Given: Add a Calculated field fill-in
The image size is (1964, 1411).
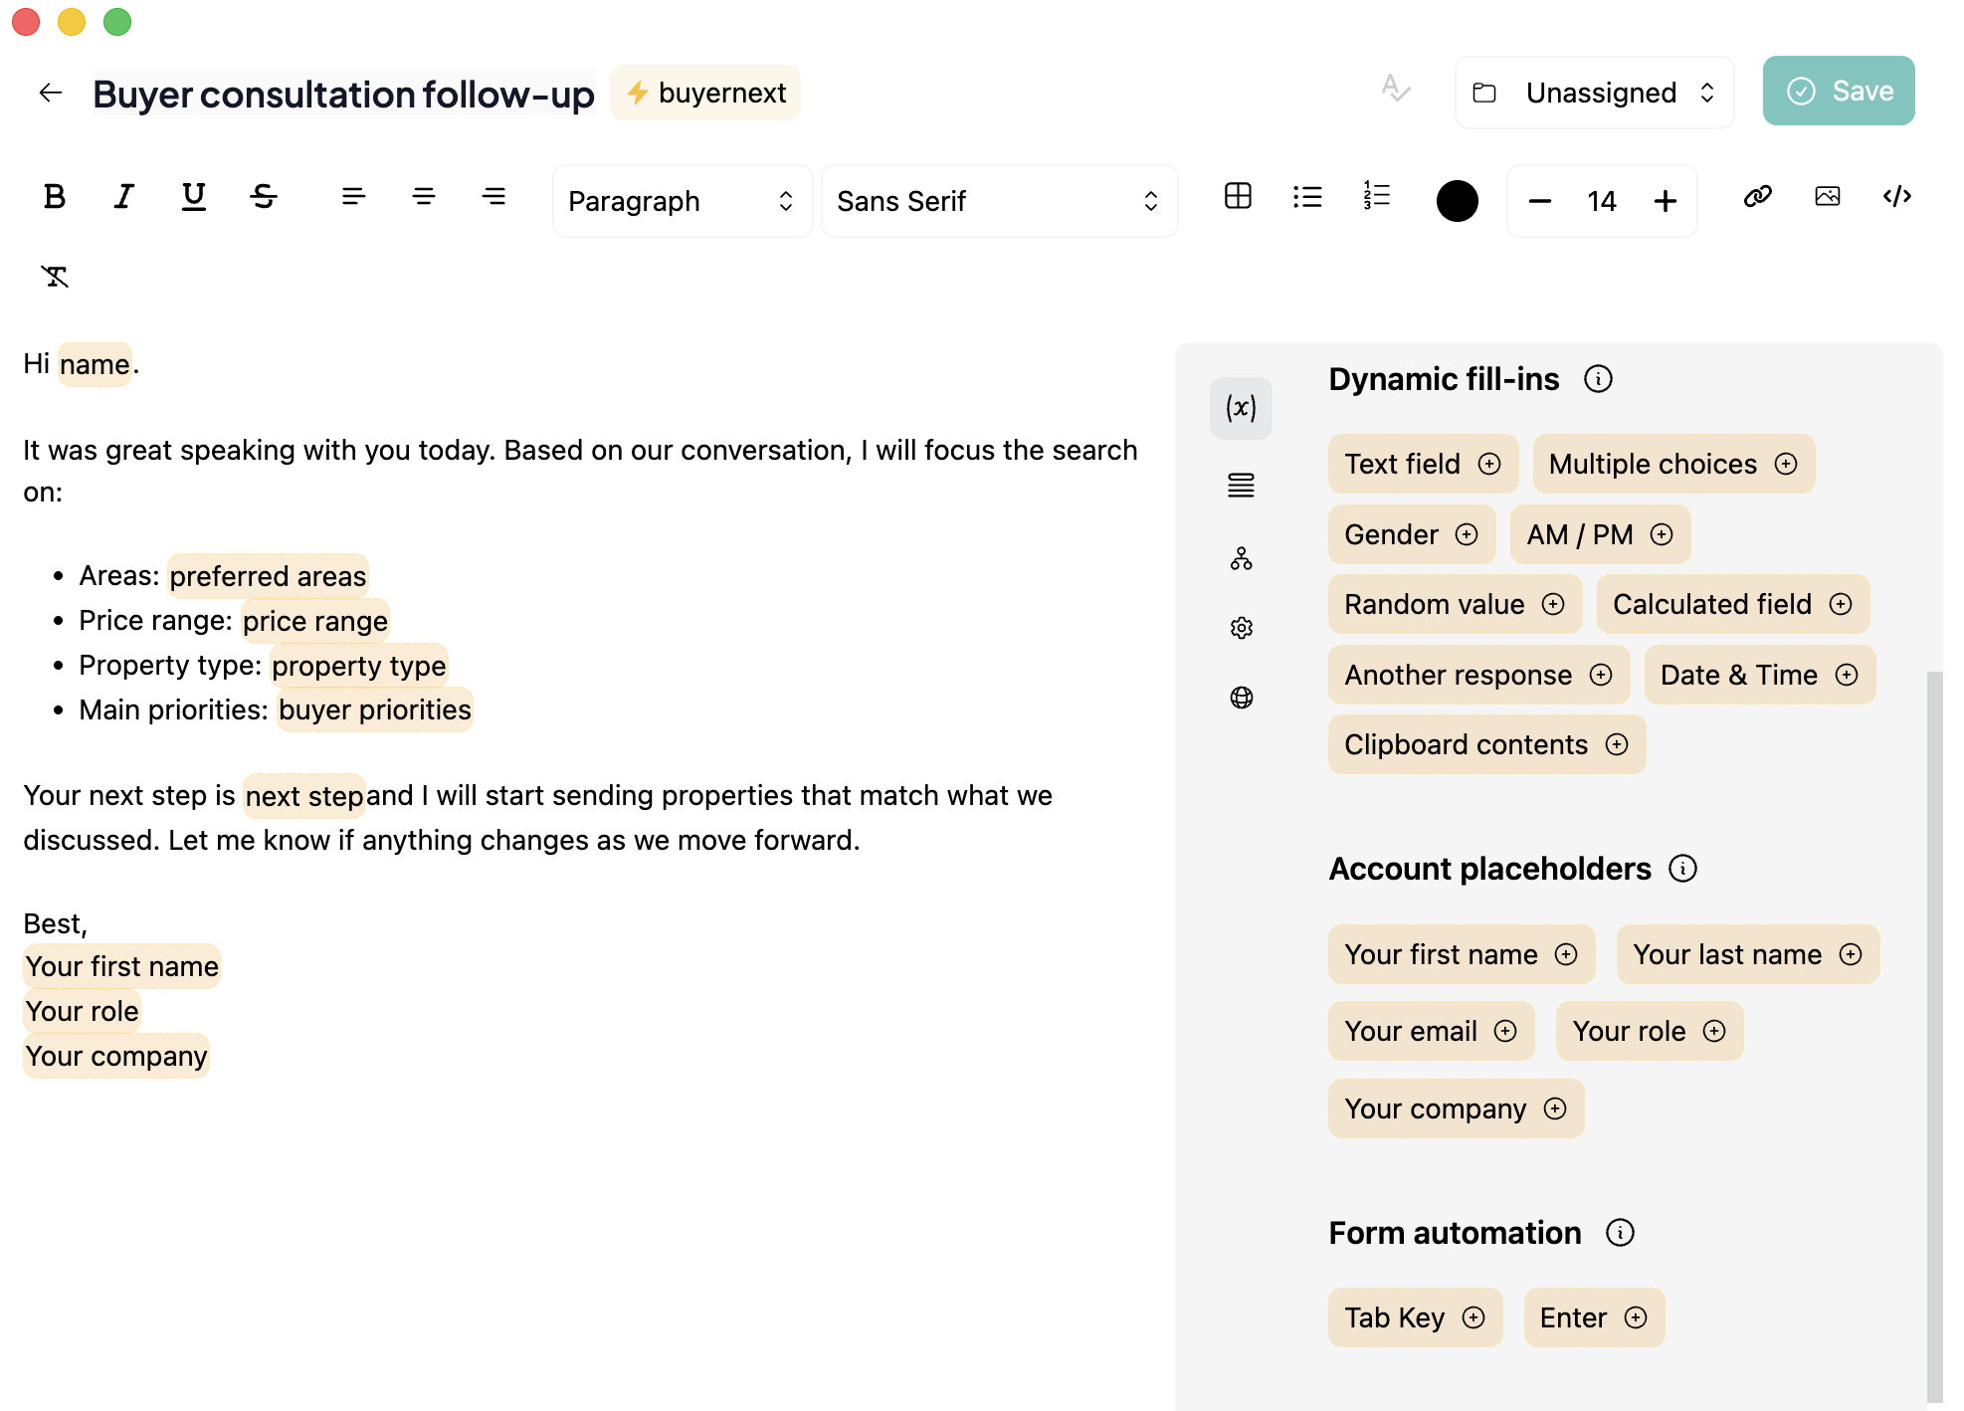Looking at the screenshot, I should coord(1732,604).
